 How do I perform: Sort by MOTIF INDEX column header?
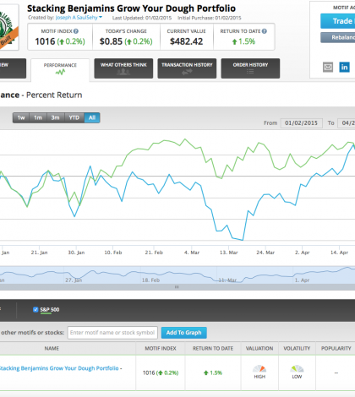click(161, 348)
